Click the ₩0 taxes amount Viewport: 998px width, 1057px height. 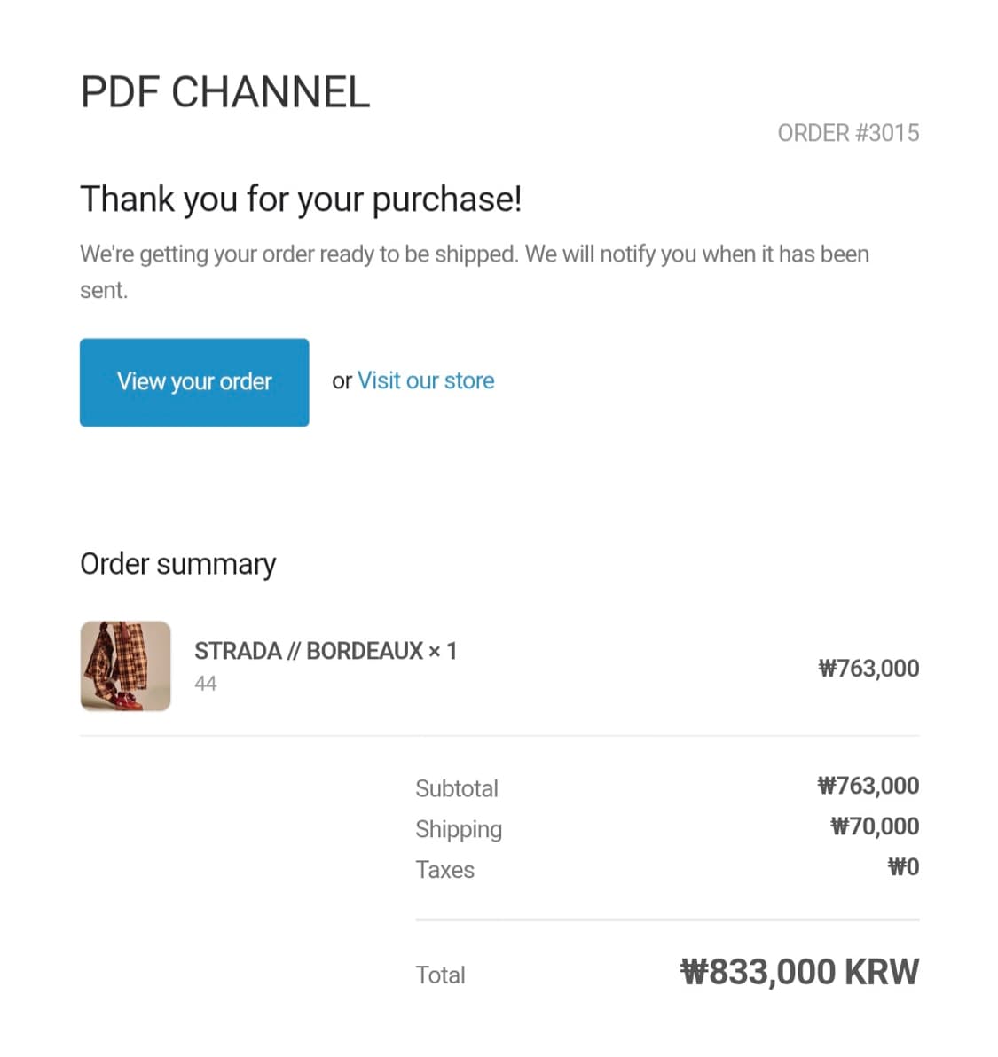point(903,866)
